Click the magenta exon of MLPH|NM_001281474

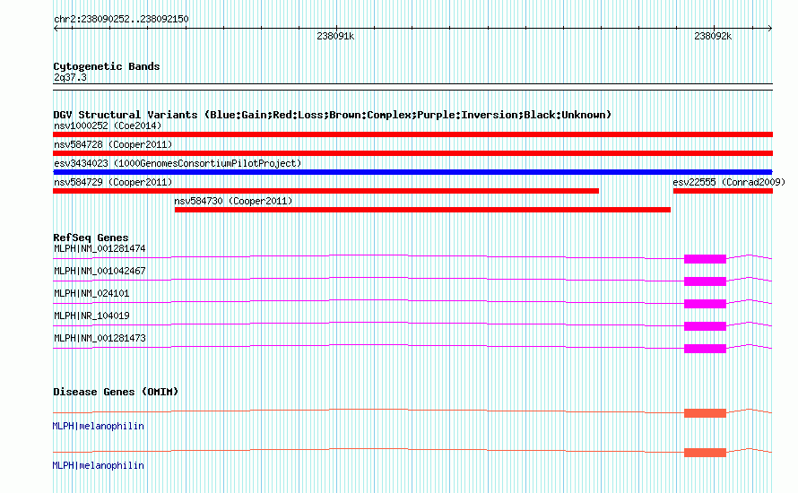pyautogui.click(x=705, y=259)
